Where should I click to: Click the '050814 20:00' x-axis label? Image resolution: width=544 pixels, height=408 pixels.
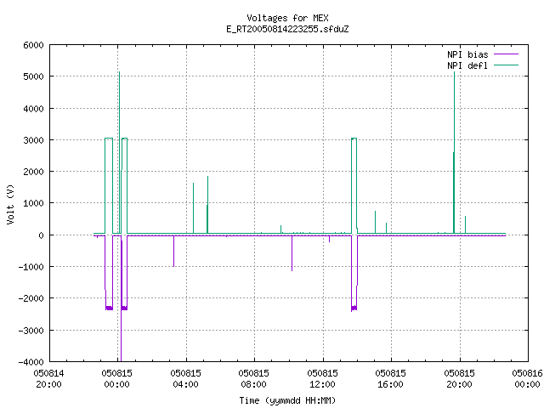(48, 378)
